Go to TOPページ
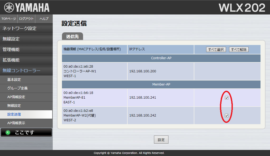Screen dimensions: 270x156 9,19
